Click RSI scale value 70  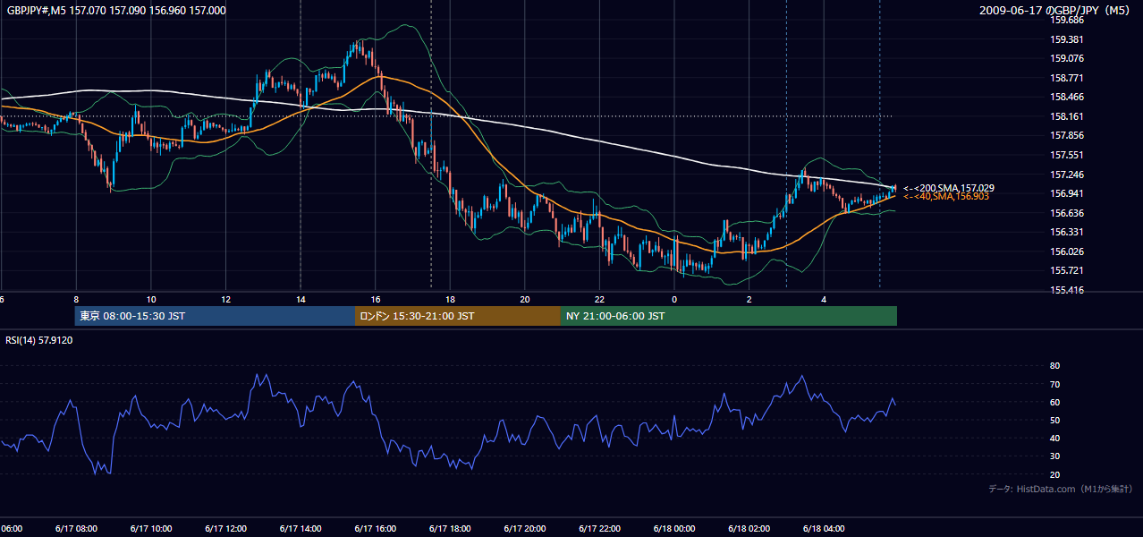(x=1054, y=384)
